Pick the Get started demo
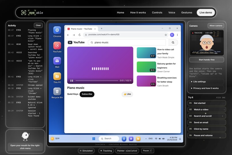The image size is (232, 155). pos(207,103)
